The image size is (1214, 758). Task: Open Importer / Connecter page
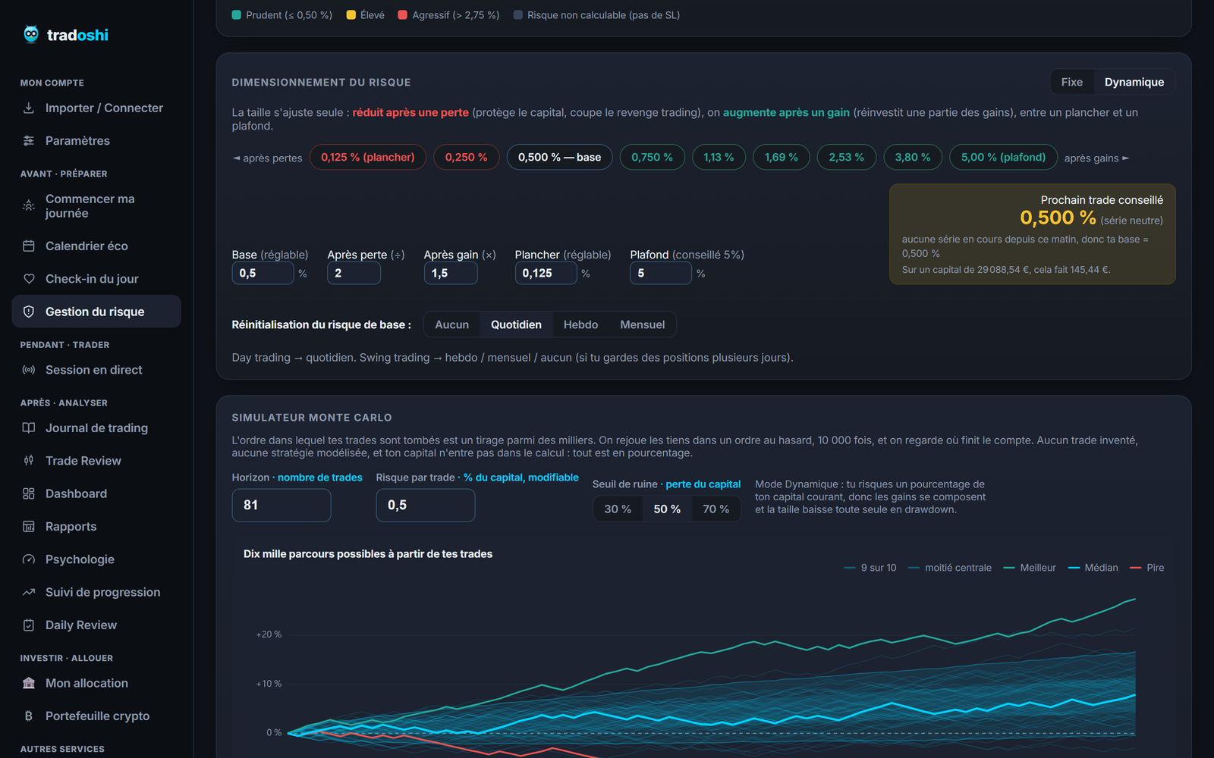96,108
